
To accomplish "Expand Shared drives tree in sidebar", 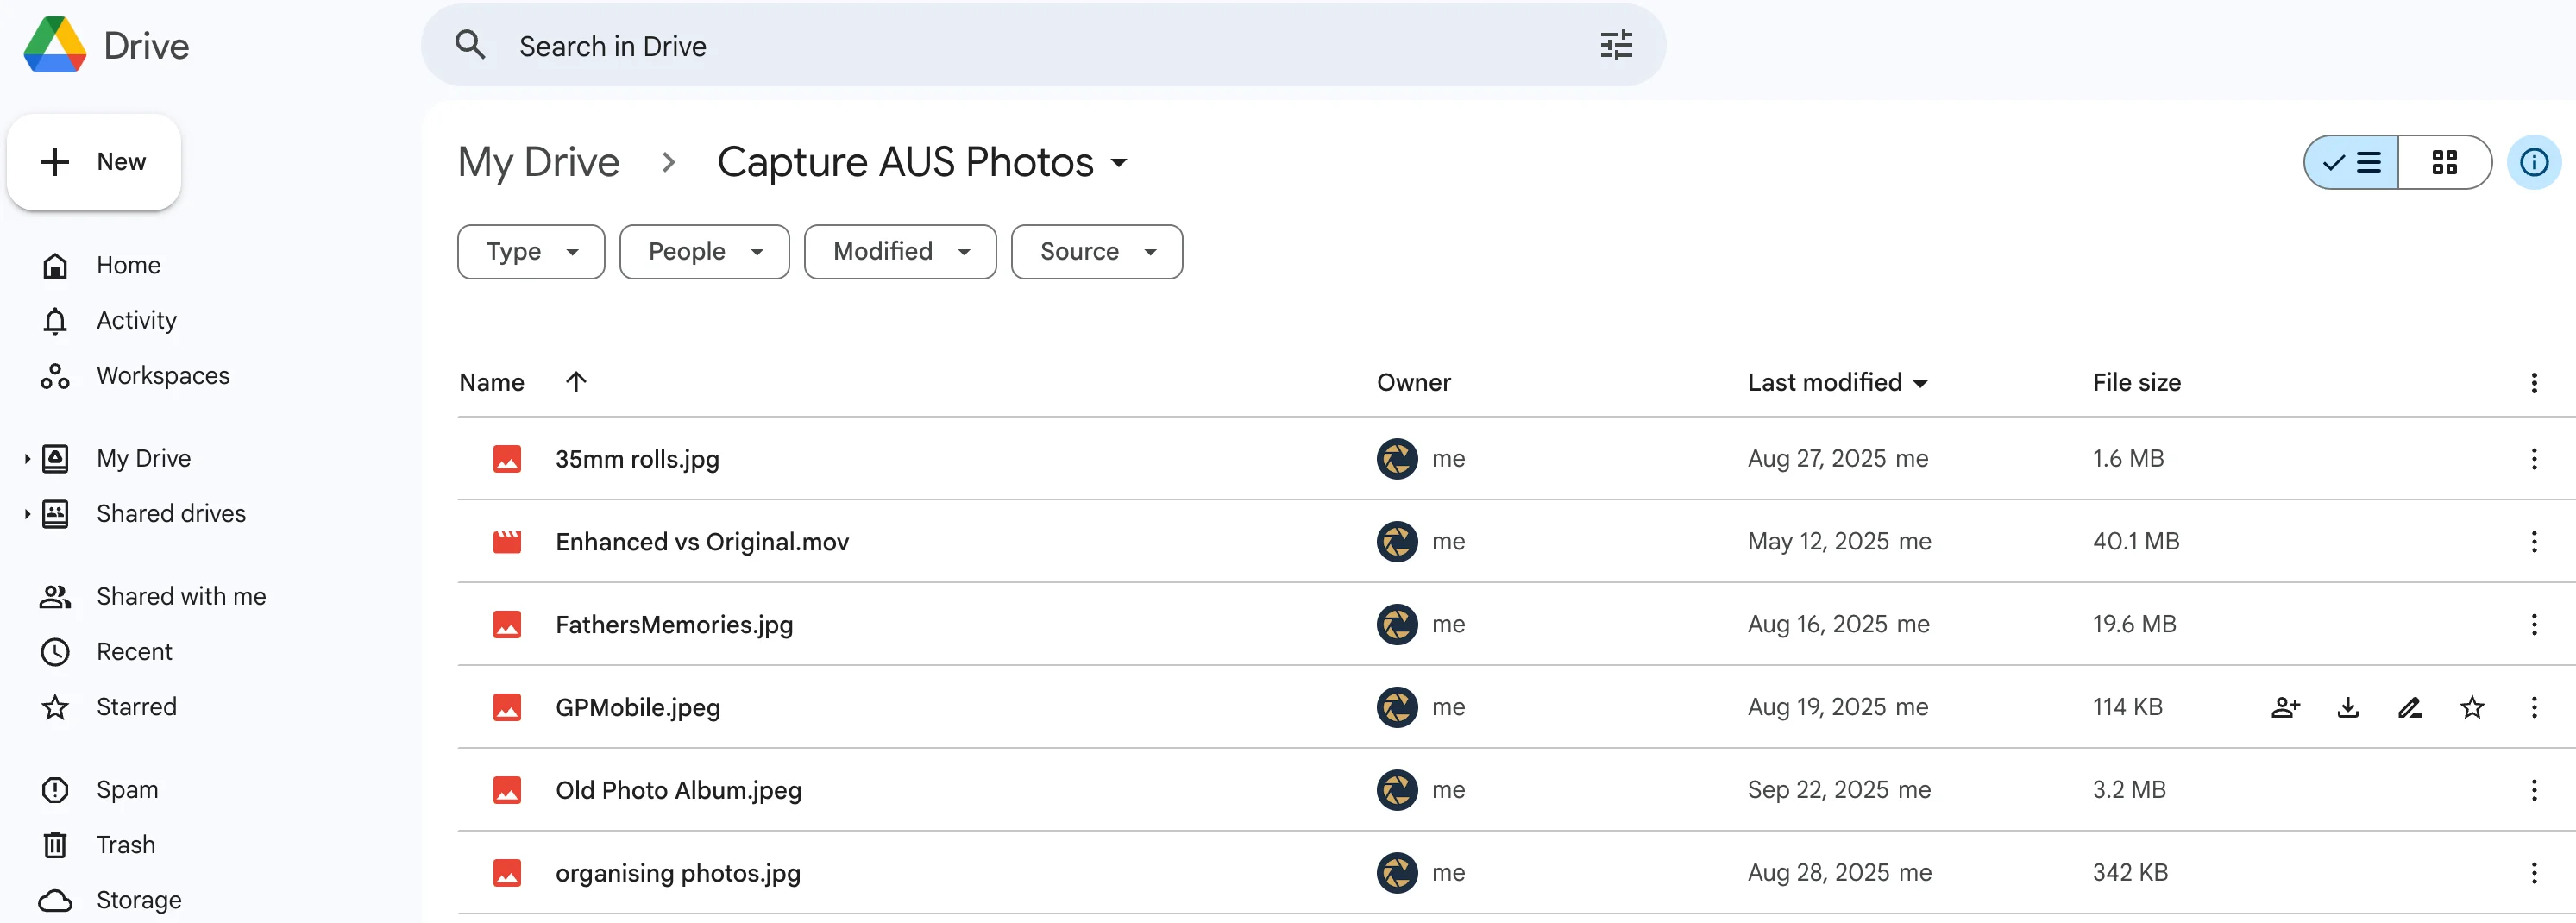I will click(27, 514).
